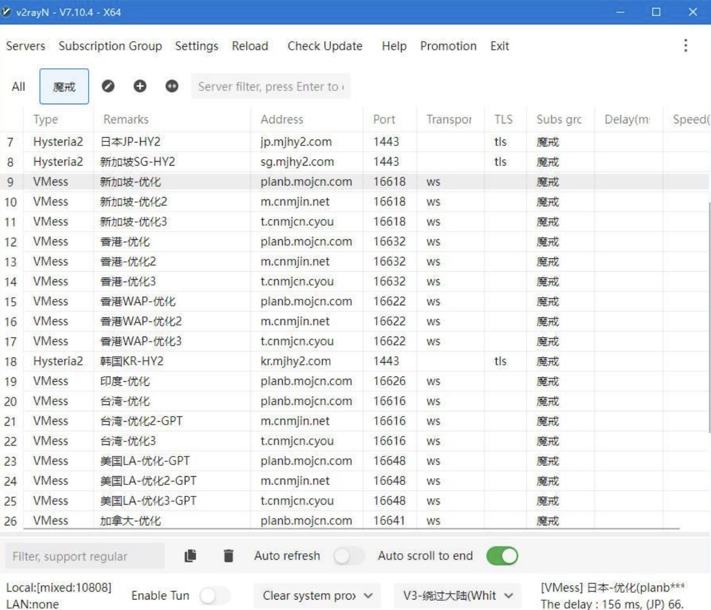This screenshot has width=711, height=610.
Task: Select server row 香港-优化2
Action: click(355, 262)
